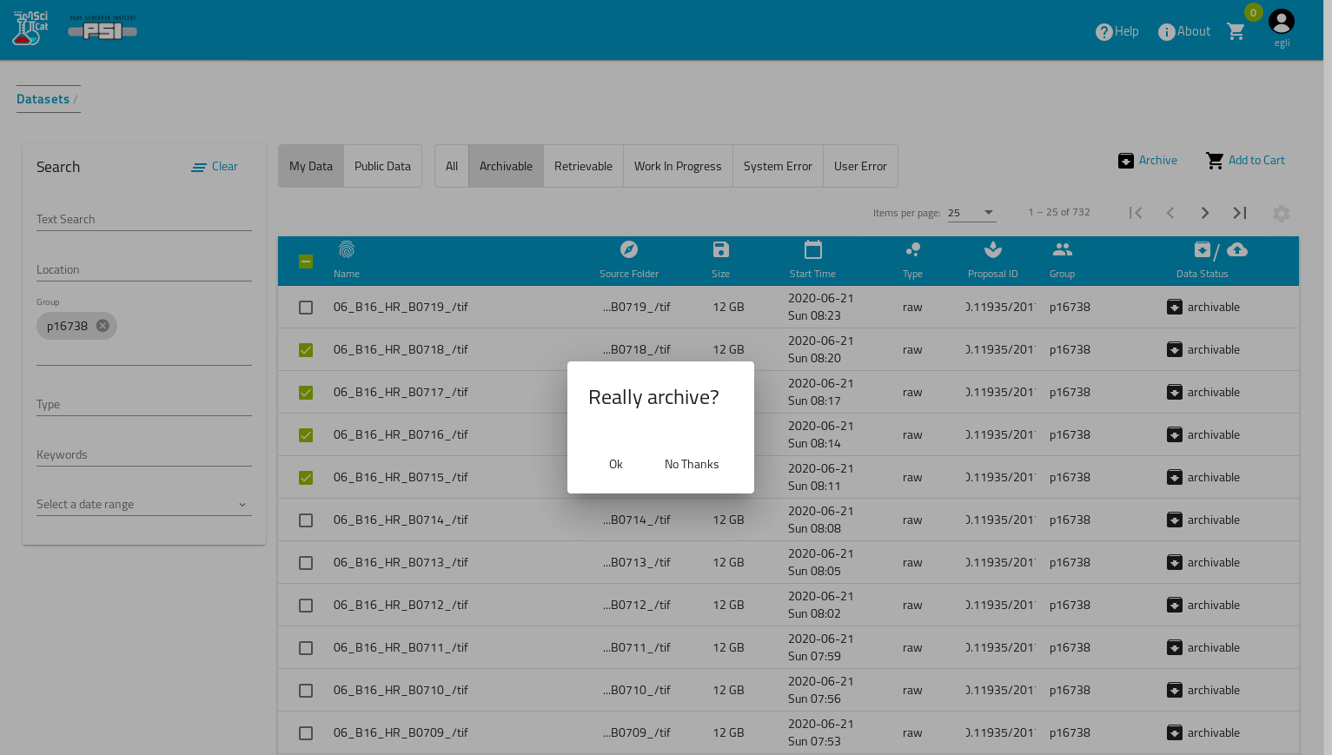
Task: Select Work In Progress filter
Action: (678, 166)
